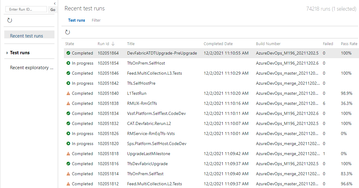Click the green completed icon for DevFabricATDTUpgrade-PreUpgrade
This screenshot has height=188, width=359.
[68, 53]
